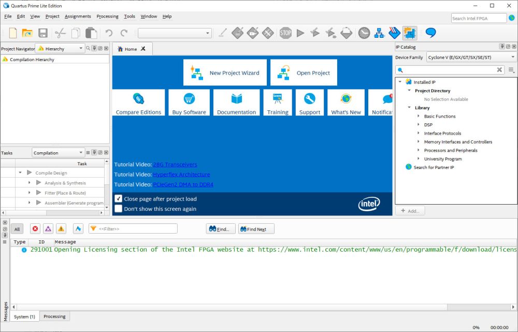The image size is (518, 332).
Task: Click the Programmer toolbar icon
Action: [x=394, y=33]
